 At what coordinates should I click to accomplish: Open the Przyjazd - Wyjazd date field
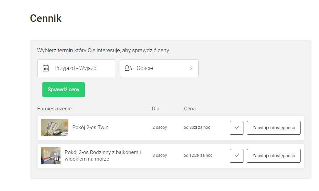(x=77, y=68)
